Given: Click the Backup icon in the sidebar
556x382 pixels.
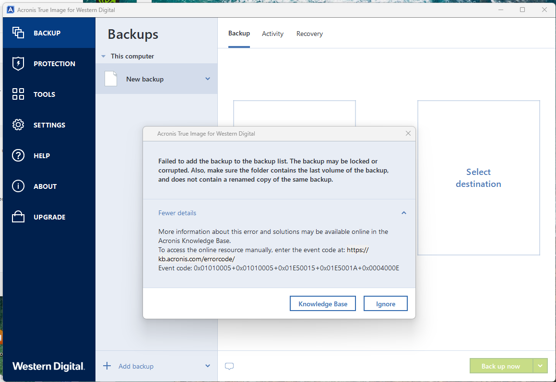Looking at the screenshot, I should click(18, 33).
